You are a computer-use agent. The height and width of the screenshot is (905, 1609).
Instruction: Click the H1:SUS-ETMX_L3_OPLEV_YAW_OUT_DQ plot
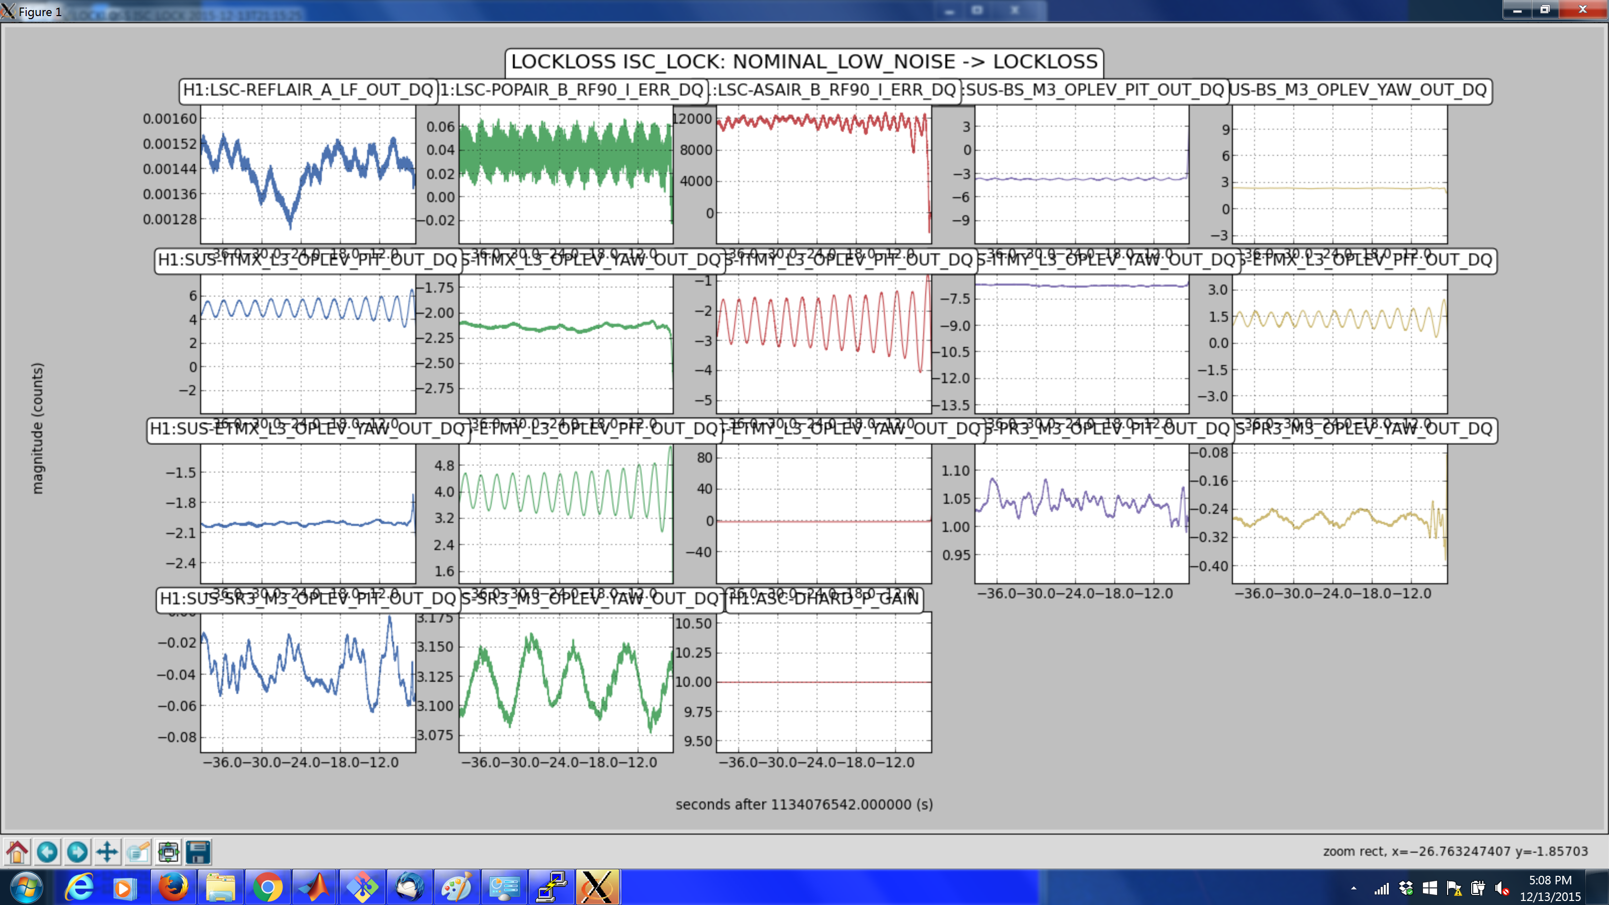[308, 513]
